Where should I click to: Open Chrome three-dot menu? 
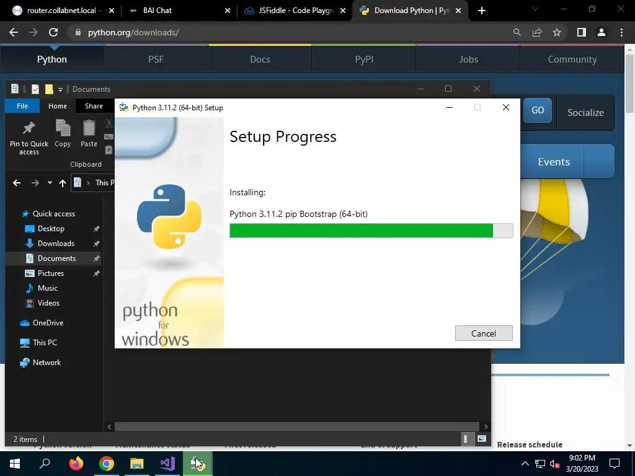tap(621, 32)
